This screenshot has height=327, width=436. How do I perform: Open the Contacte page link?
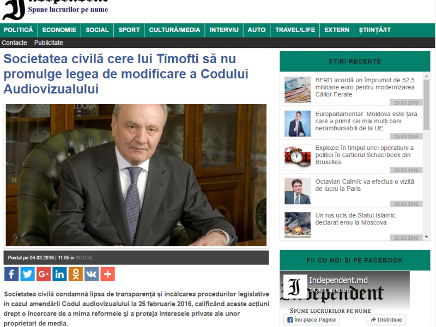[x=15, y=43]
